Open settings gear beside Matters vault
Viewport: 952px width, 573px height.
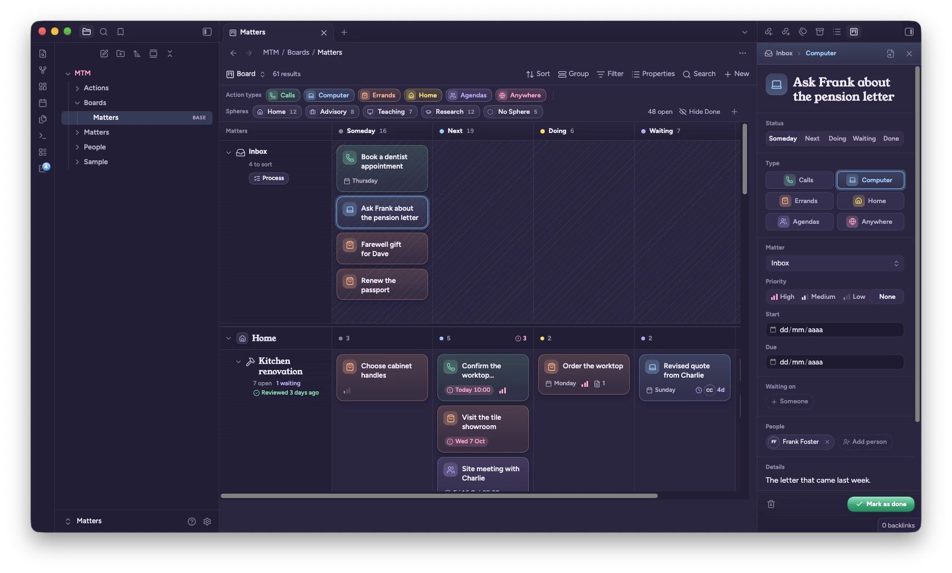[x=207, y=522]
